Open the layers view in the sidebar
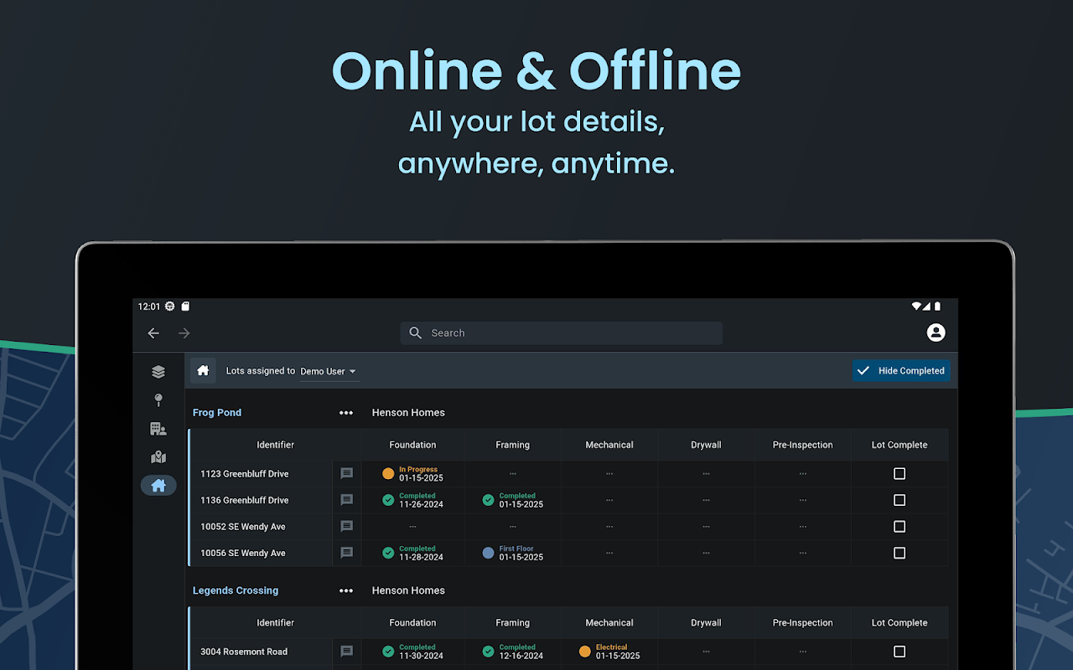Image resolution: width=1073 pixels, height=670 pixels. 158,372
